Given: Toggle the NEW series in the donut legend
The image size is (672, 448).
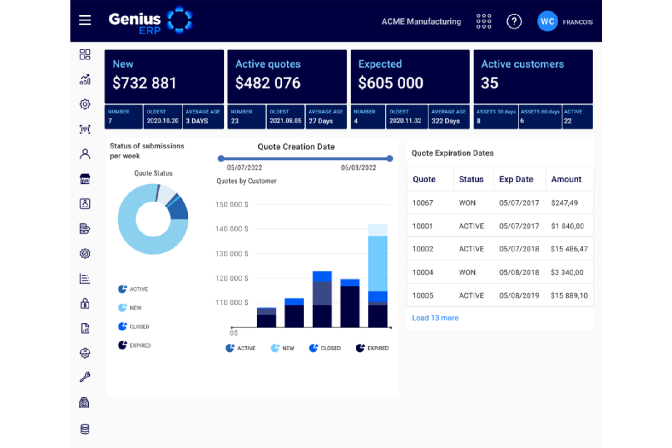Looking at the screenshot, I should click(131, 308).
